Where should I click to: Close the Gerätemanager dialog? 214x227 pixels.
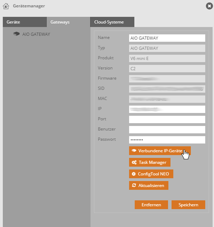209,6
